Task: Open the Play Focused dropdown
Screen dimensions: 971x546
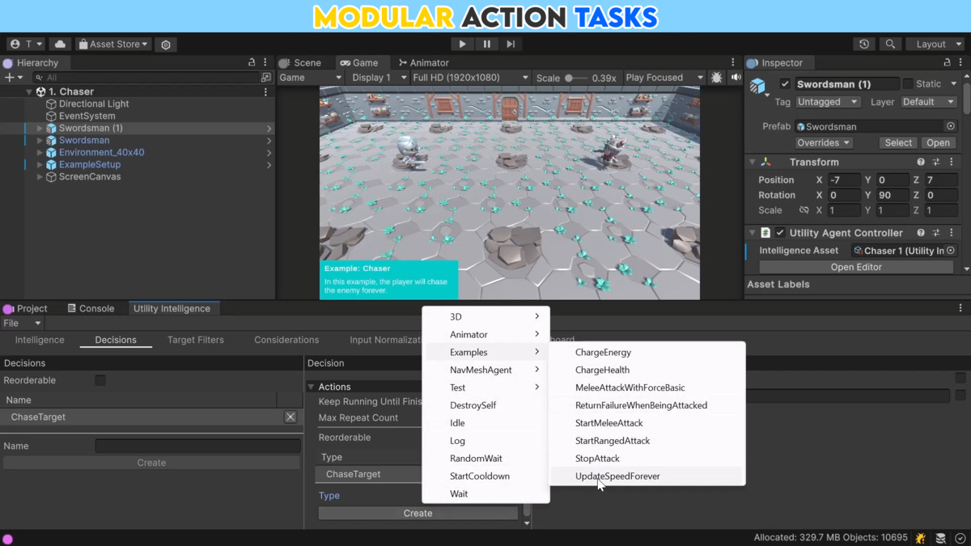Action: (664, 78)
